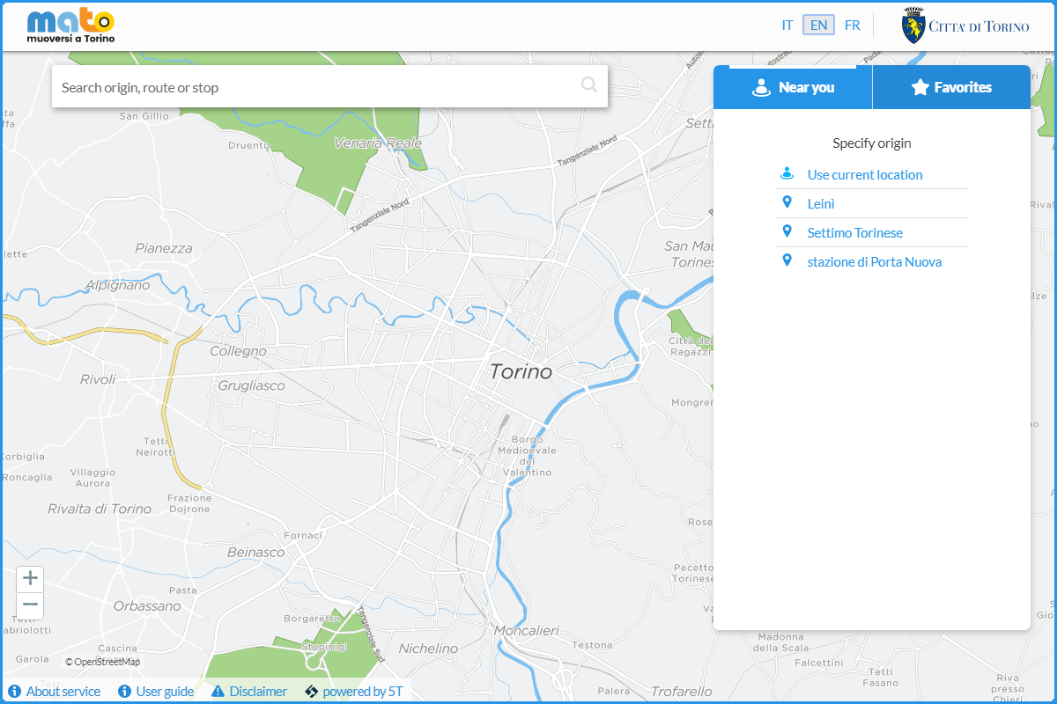The height and width of the screenshot is (704, 1057).
Task: Click the pin icon beside Leinì
Action: coord(787,202)
